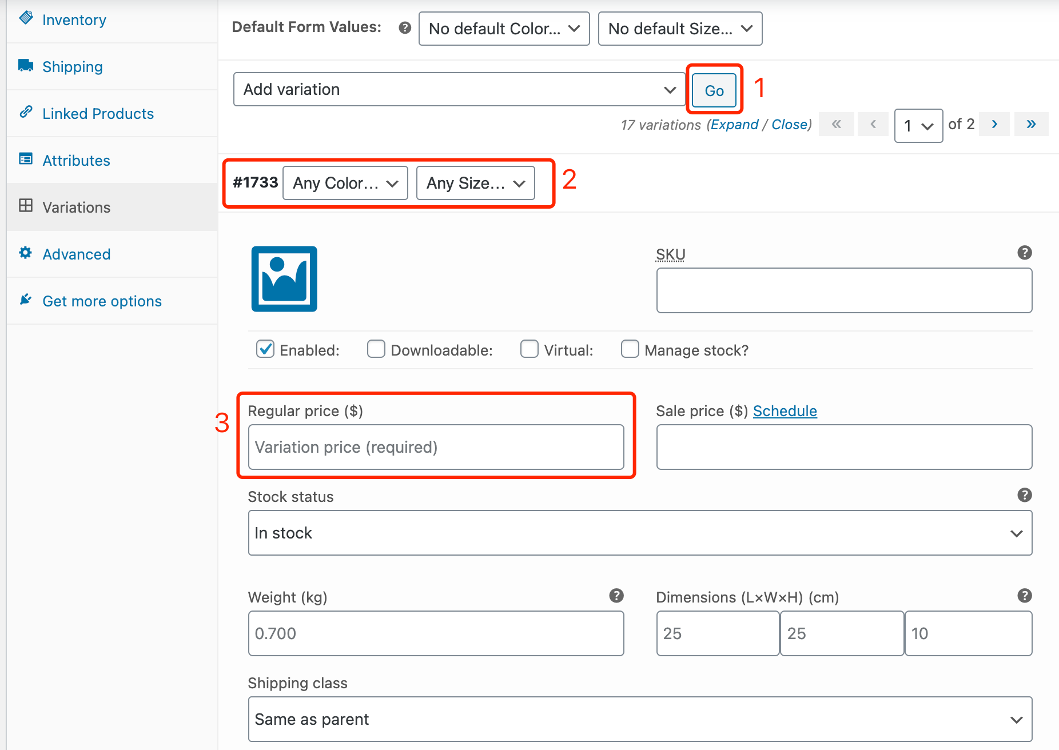Open the No default Size dropdown
The width and height of the screenshot is (1059, 750).
coord(680,29)
